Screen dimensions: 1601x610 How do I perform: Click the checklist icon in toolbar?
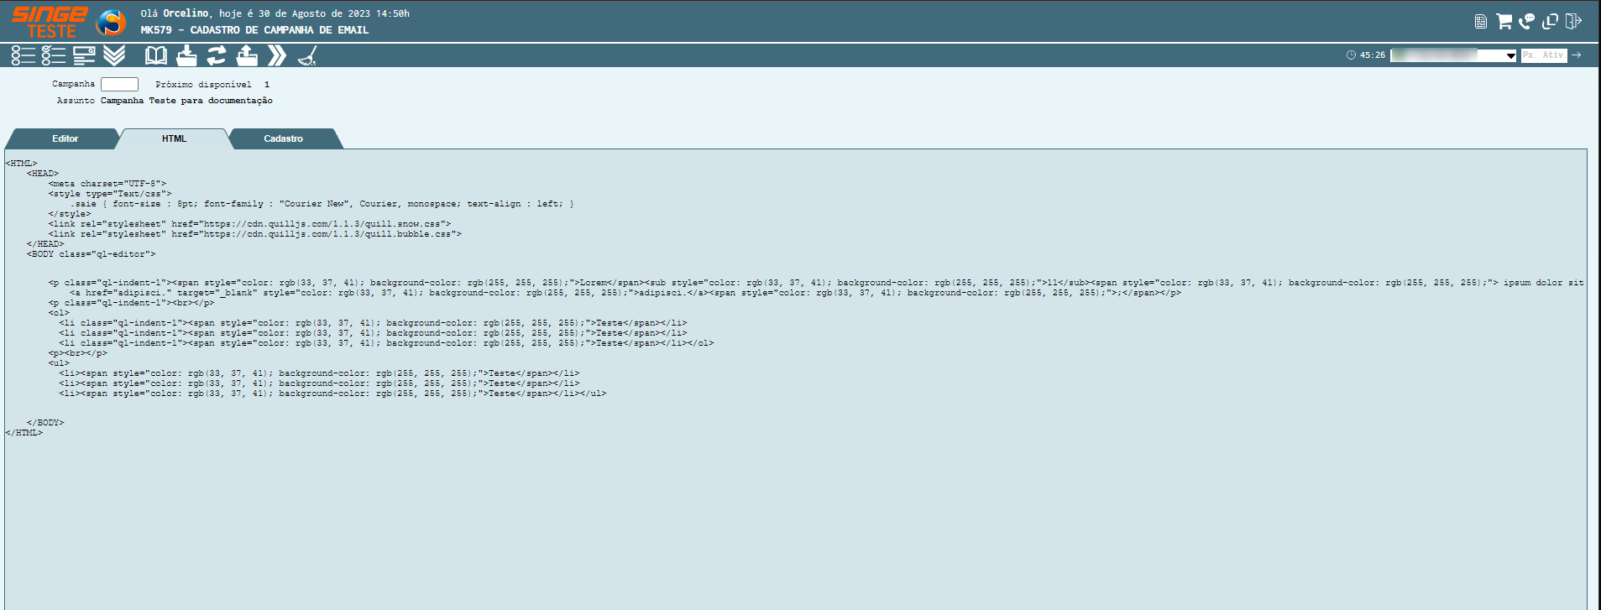[x=54, y=55]
